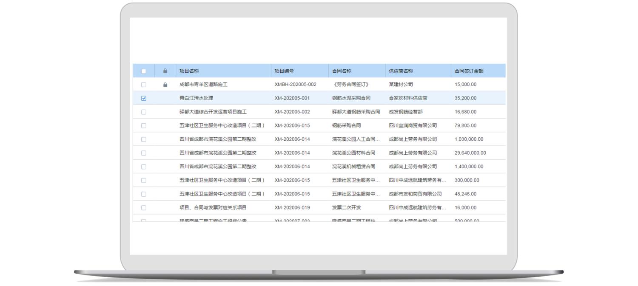Sort by the 项目名称 column header

click(x=189, y=71)
